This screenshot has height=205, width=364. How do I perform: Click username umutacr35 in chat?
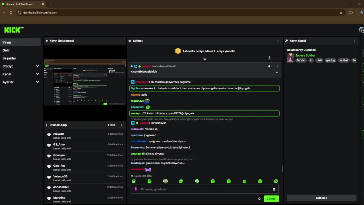tap(138, 154)
